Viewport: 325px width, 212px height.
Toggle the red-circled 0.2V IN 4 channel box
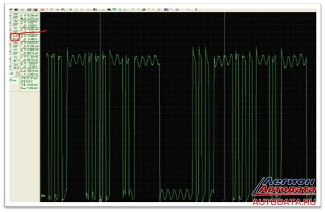click(x=15, y=37)
